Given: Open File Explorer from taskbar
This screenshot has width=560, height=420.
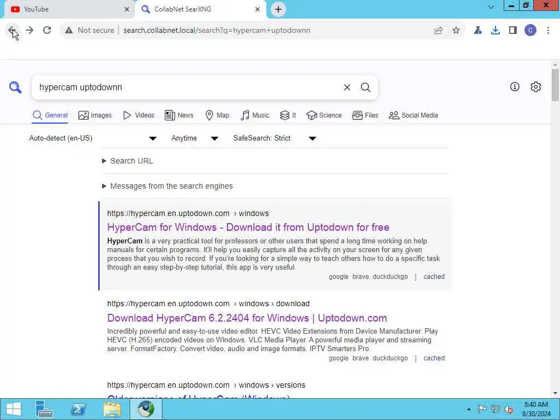Looking at the screenshot, I should (x=112, y=409).
